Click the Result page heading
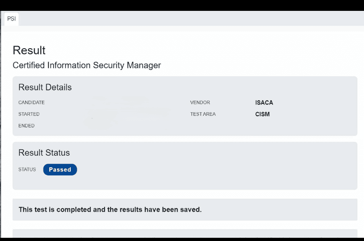364x241 pixels. tap(29, 50)
